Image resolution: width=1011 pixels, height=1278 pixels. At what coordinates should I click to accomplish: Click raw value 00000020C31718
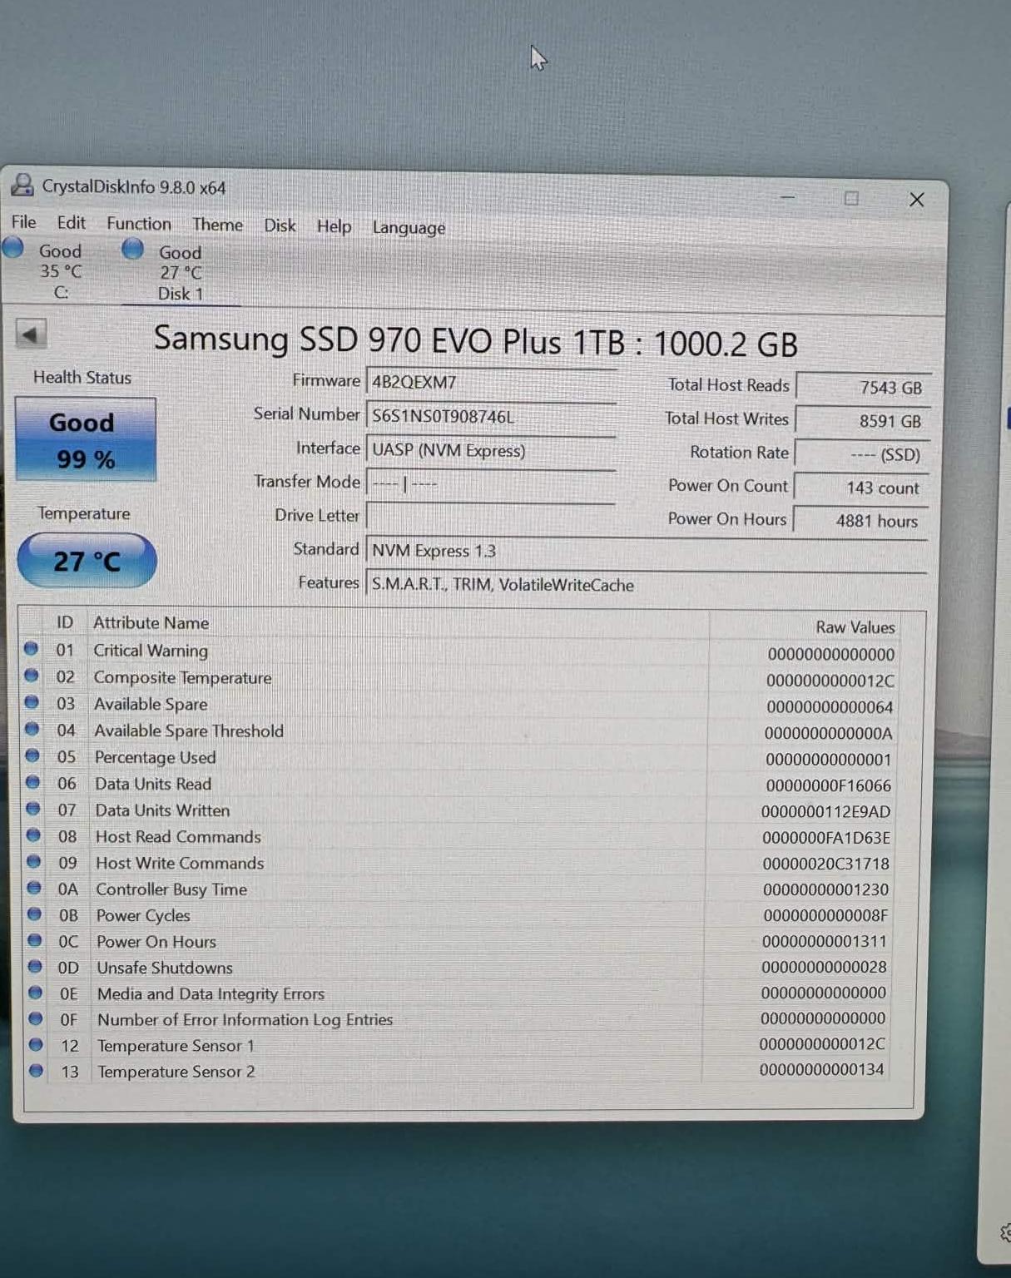825,864
